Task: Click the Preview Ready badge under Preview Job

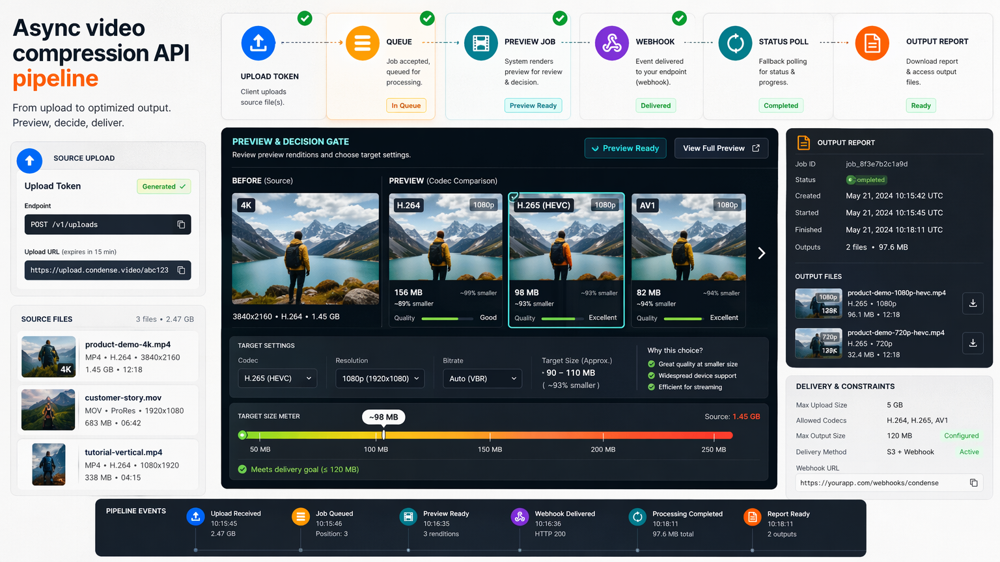Action: click(x=533, y=105)
